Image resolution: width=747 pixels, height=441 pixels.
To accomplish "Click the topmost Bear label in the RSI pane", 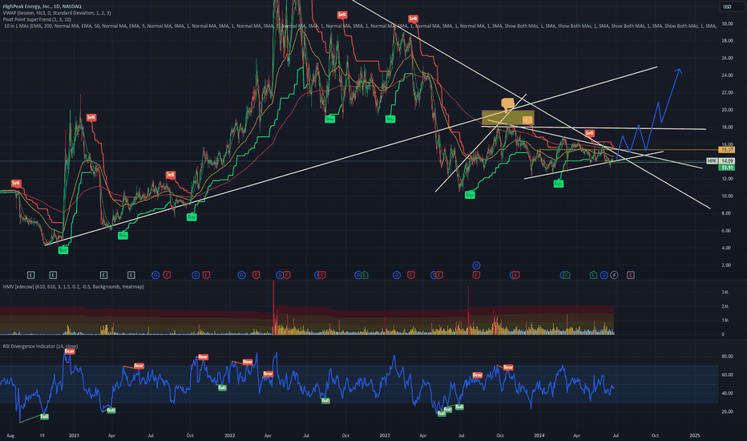I will click(x=70, y=351).
